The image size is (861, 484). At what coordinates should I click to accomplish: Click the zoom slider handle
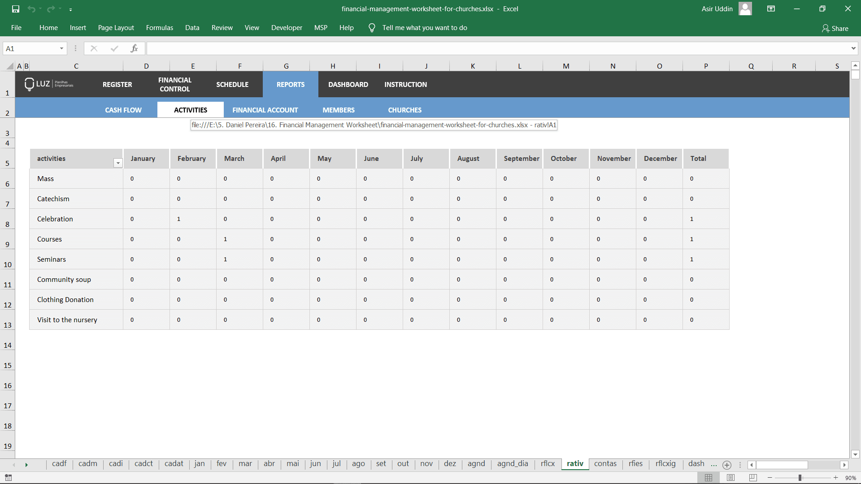pyautogui.click(x=800, y=478)
